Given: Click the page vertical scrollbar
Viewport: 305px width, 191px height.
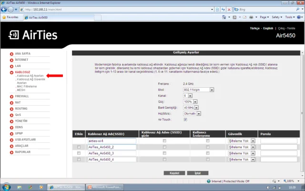Looking at the screenshot, I should [x=302, y=113].
